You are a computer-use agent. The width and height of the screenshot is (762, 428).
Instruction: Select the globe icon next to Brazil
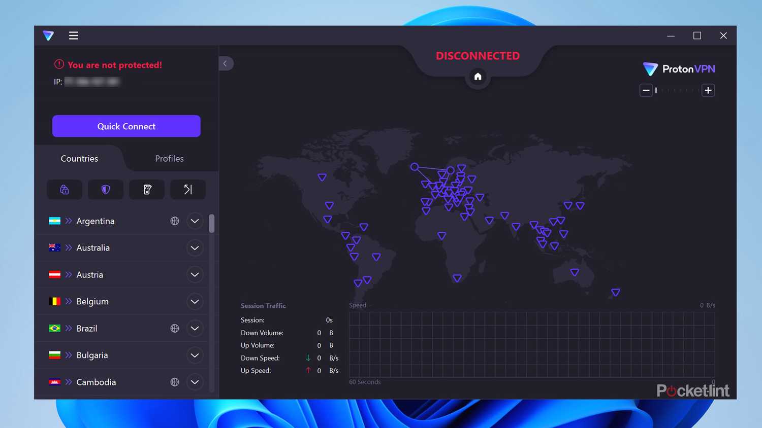175,328
